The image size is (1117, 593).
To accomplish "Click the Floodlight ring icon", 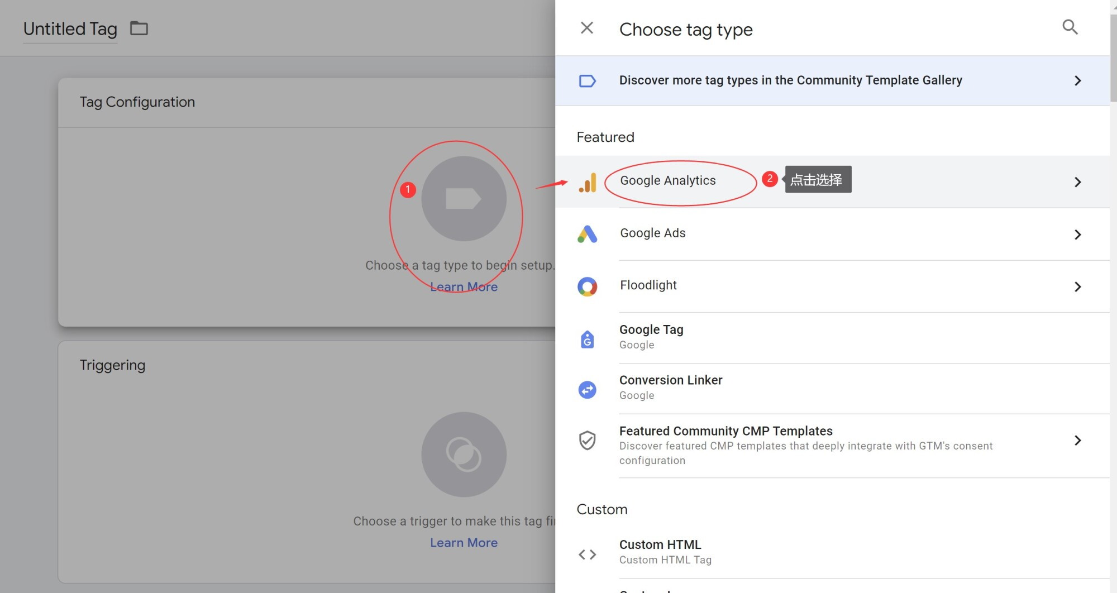I will [x=587, y=286].
